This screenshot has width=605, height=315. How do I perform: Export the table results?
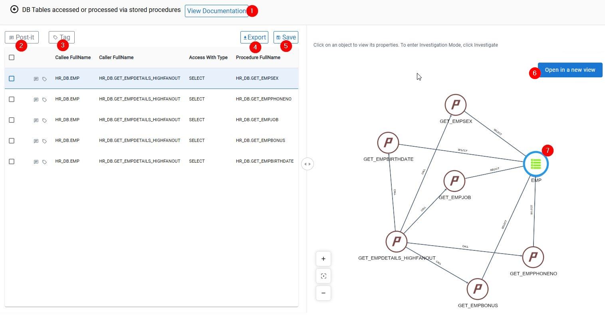pos(254,37)
